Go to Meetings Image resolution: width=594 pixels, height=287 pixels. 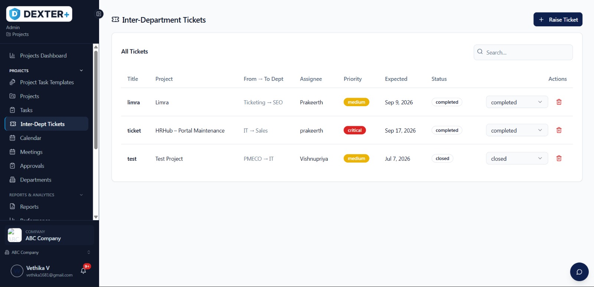pyautogui.click(x=46, y=152)
